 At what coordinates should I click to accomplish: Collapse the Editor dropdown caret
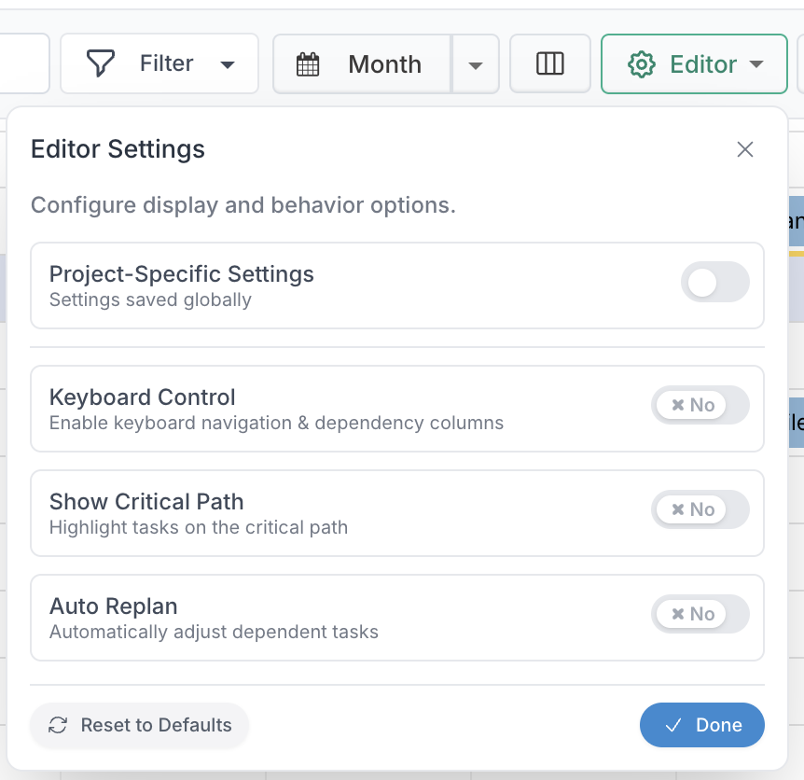[756, 64]
